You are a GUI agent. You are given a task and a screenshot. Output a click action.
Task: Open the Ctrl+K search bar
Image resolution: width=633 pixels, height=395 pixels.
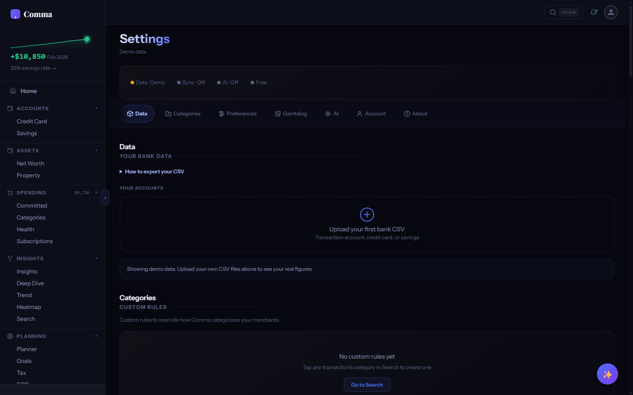[564, 12]
